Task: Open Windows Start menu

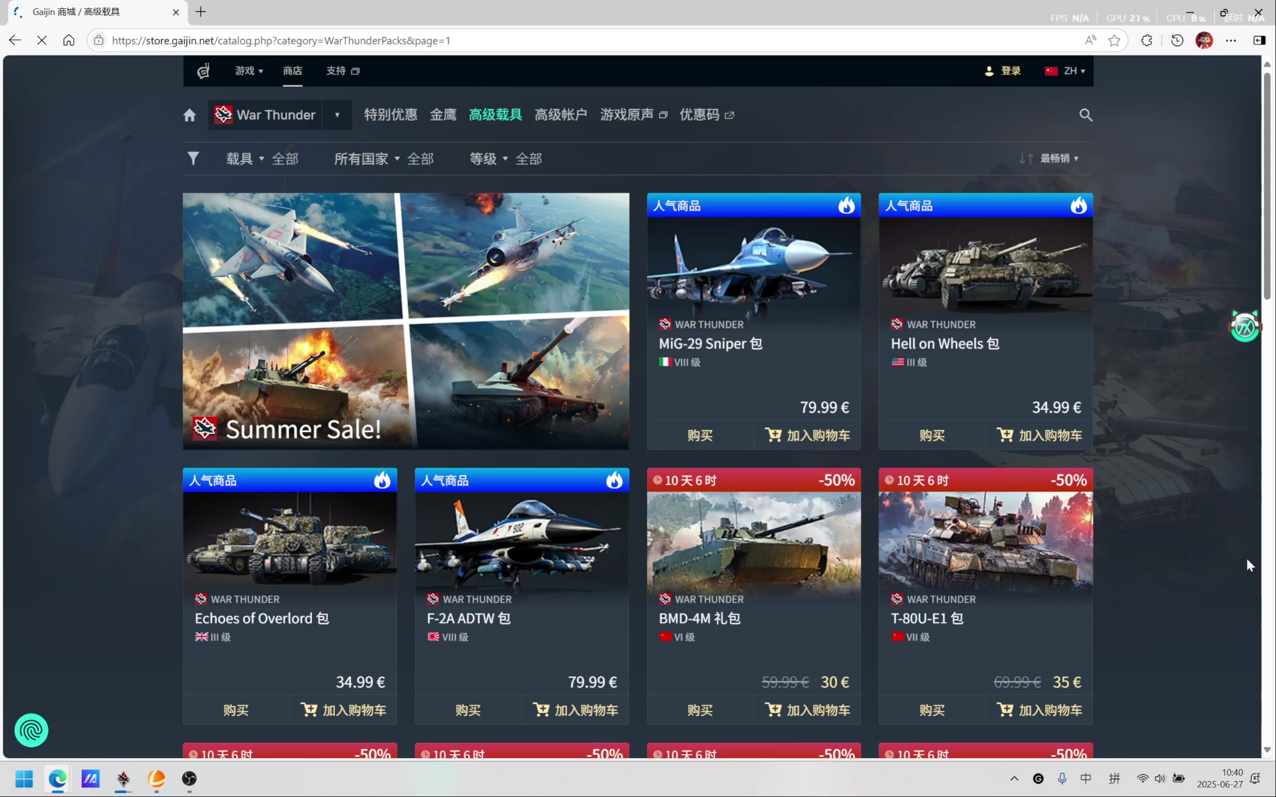Action: click(x=24, y=779)
